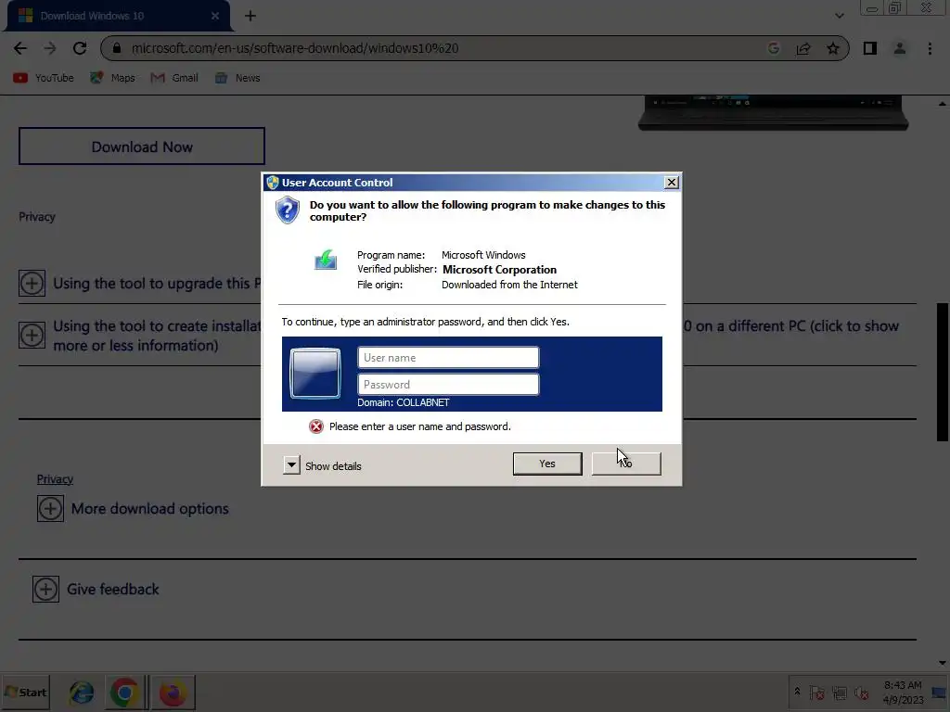The width and height of the screenshot is (950, 712).
Task: Click the Action Center flag tray icon
Action: click(816, 693)
